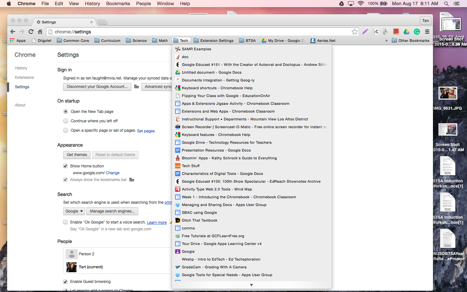Open the History menu in menu bar
The height and width of the screenshot is (292, 467).
click(x=92, y=4)
